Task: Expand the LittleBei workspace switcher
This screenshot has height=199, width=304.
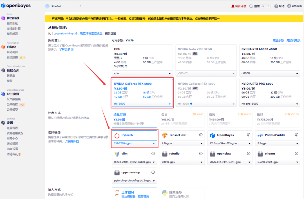Action: coord(80,6)
